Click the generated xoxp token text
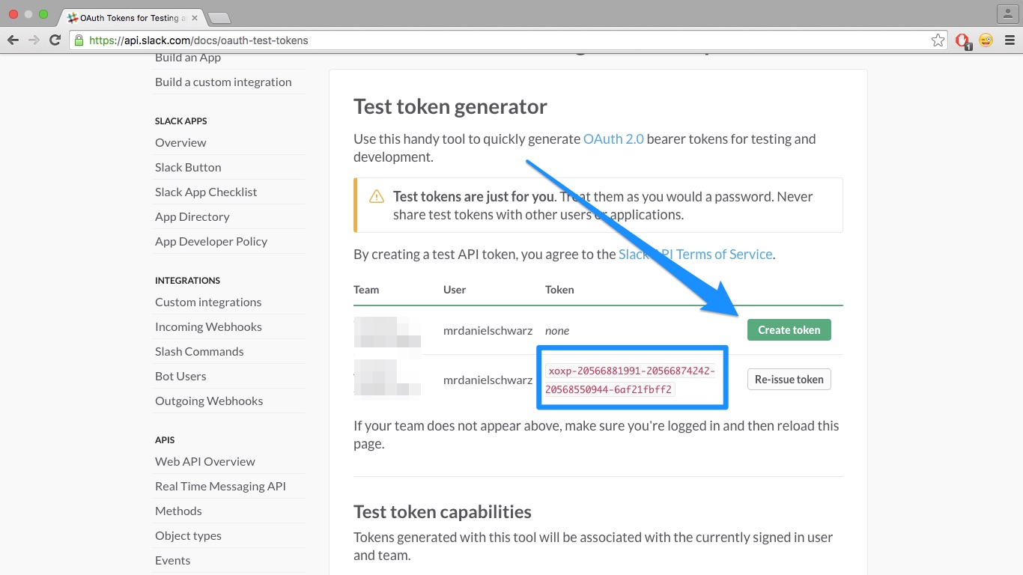The width and height of the screenshot is (1023, 575). click(631, 380)
